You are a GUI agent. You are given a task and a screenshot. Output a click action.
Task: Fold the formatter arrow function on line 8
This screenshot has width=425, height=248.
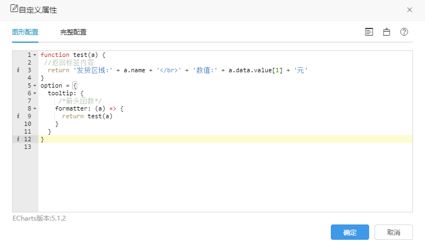[35, 109]
